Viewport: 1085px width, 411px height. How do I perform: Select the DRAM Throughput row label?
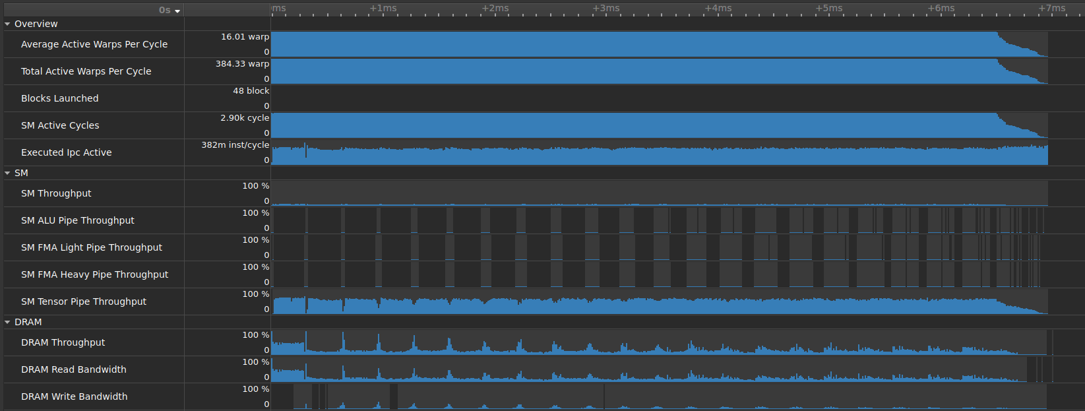coord(63,342)
